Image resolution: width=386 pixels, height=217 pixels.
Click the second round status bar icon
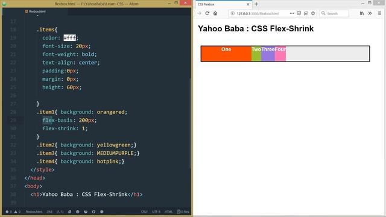tap(78, 212)
